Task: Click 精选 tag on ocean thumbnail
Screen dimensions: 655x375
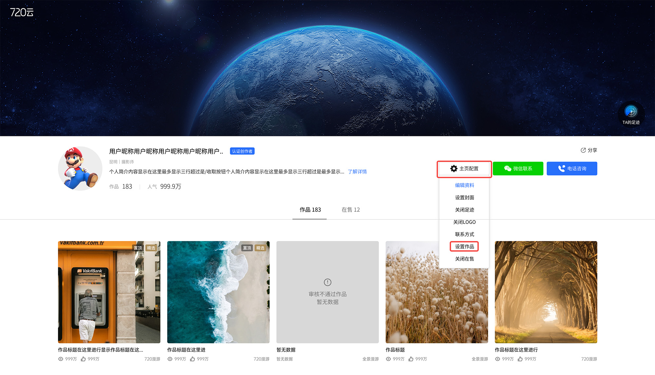Action: click(260, 248)
